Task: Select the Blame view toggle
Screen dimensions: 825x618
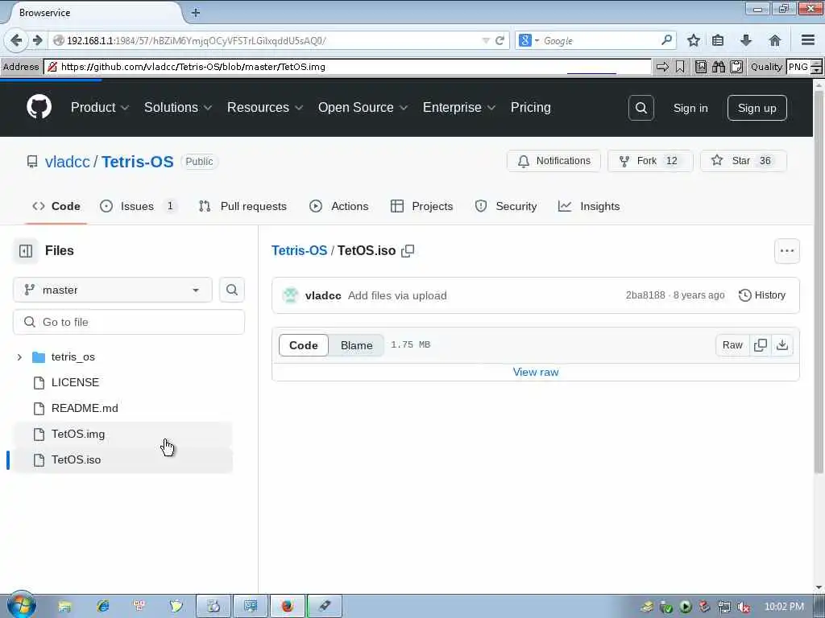Action: click(357, 345)
